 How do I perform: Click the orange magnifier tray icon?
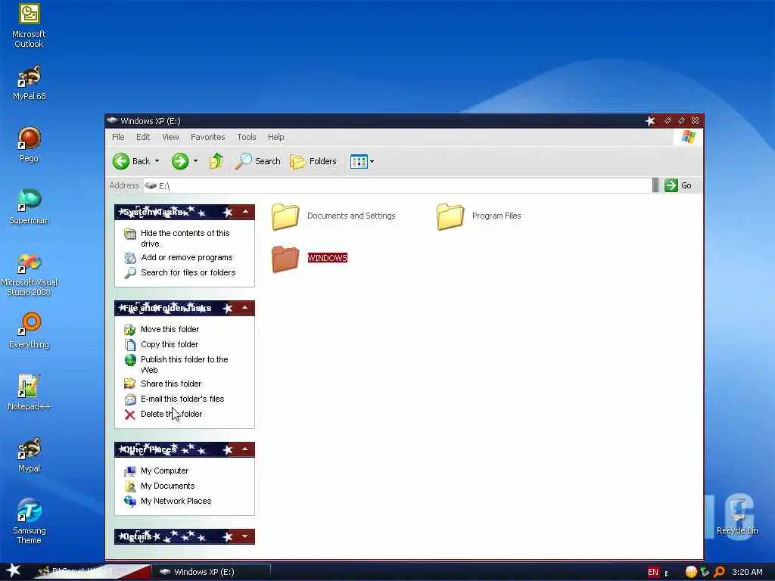coord(720,572)
